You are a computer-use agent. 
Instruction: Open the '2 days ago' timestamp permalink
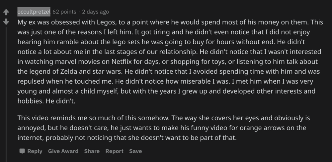pos(95,12)
